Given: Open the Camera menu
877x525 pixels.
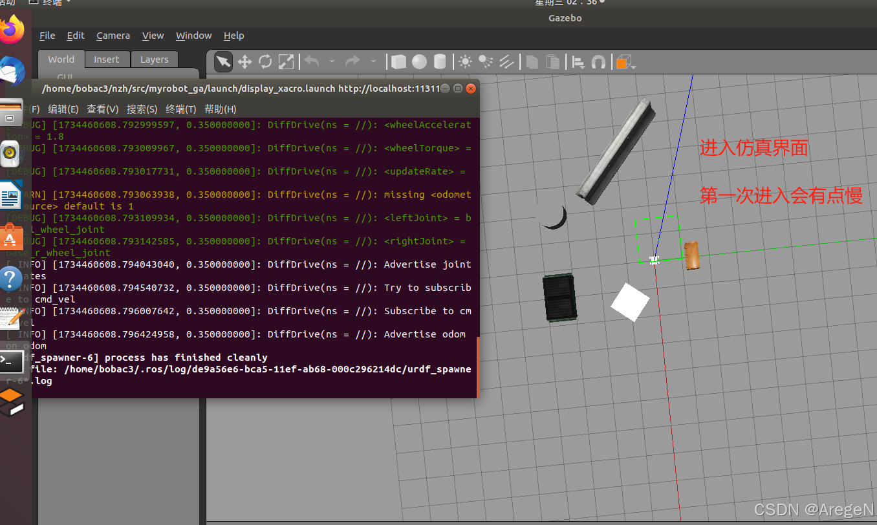Looking at the screenshot, I should point(113,36).
